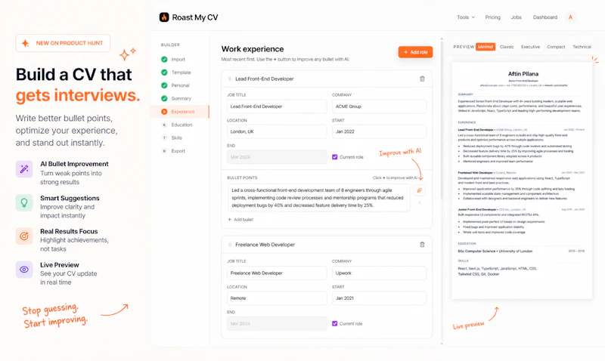Image resolution: width=605 pixels, height=361 pixels.
Task: Click the orange step number beside Experience
Action: point(164,112)
